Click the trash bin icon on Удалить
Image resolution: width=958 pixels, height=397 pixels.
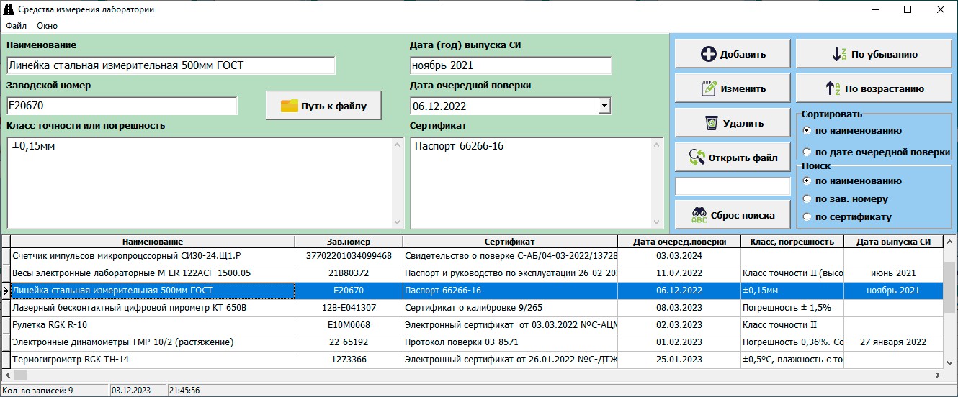coord(710,123)
